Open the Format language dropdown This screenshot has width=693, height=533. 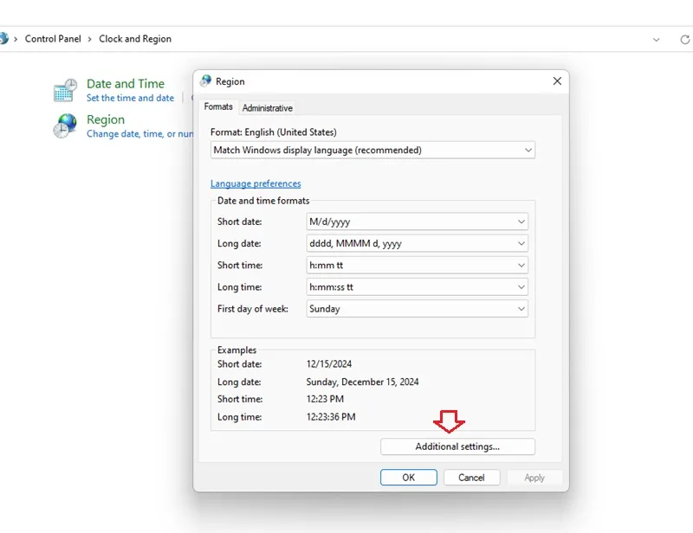[x=372, y=151]
